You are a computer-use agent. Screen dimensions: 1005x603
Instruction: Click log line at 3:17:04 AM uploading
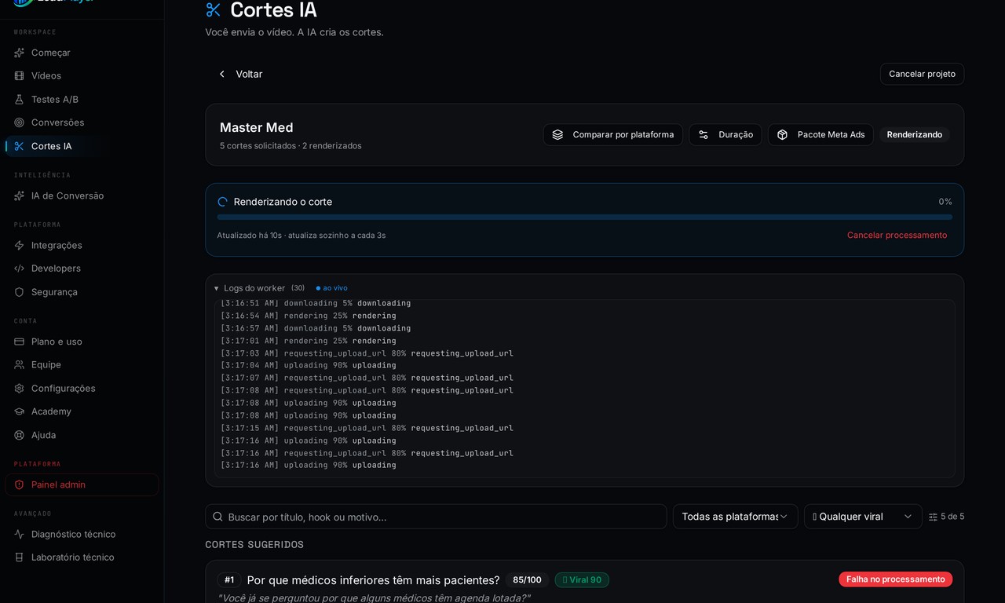tap(308, 365)
